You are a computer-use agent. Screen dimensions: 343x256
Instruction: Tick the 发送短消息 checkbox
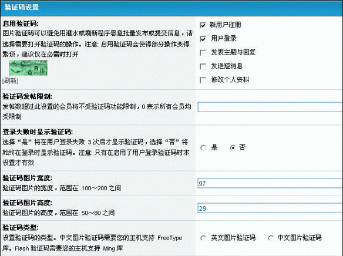pyautogui.click(x=203, y=66)
